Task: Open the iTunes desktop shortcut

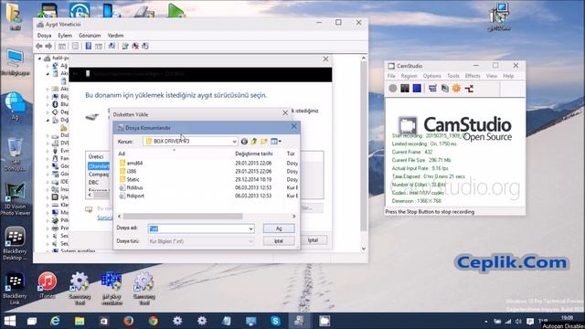Action: (48, 286)
